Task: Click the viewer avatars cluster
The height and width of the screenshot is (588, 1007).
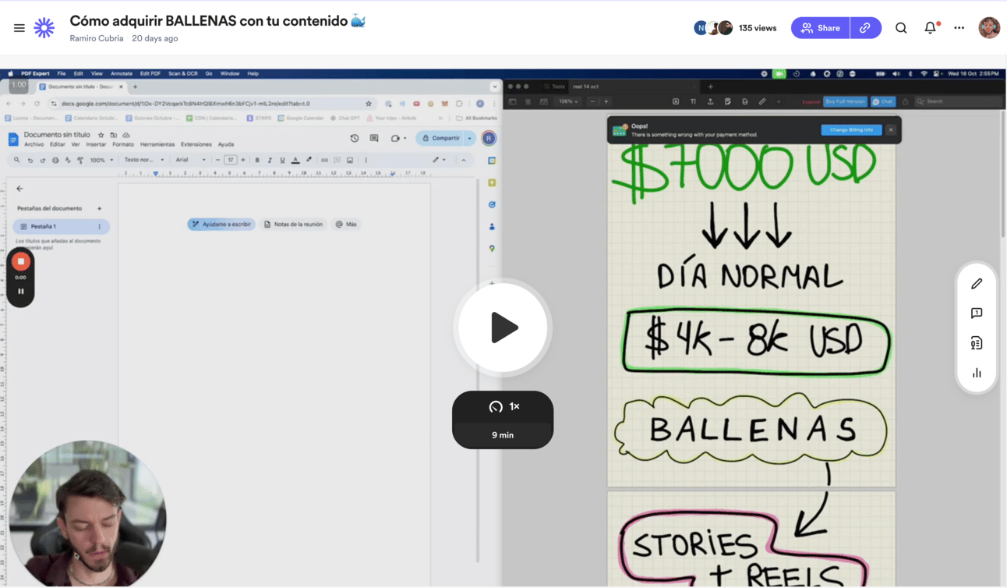Action: (713, 28)
